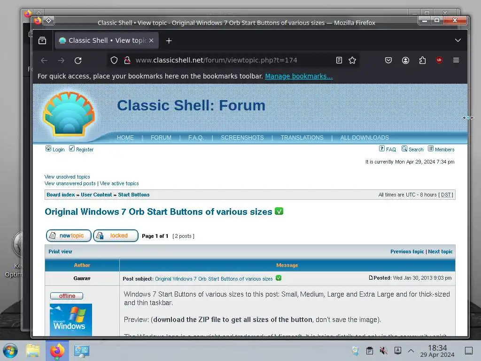Viewport: 481px width, 361px height.
Task: Open the taskbar clock showing 18:34
Action: pos(437,351)
